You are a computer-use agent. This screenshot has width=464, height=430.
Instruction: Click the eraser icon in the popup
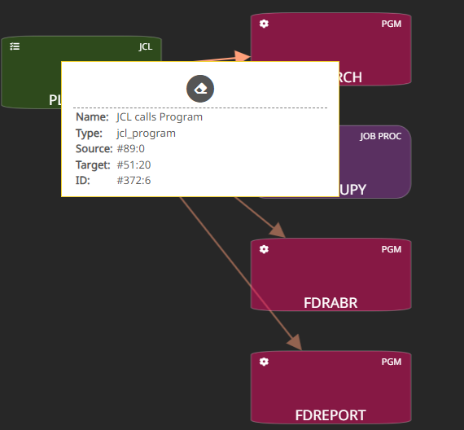[200, 89]
